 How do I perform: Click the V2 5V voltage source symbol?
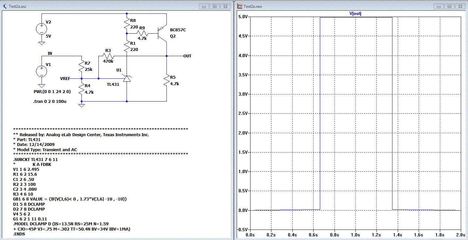click(42, 28)
